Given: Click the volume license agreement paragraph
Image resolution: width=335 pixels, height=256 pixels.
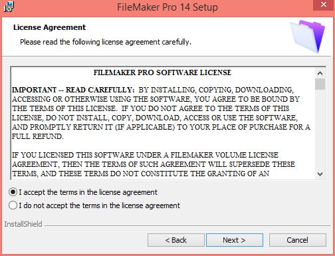Looking at the screenshot, I should click(154, 164).
